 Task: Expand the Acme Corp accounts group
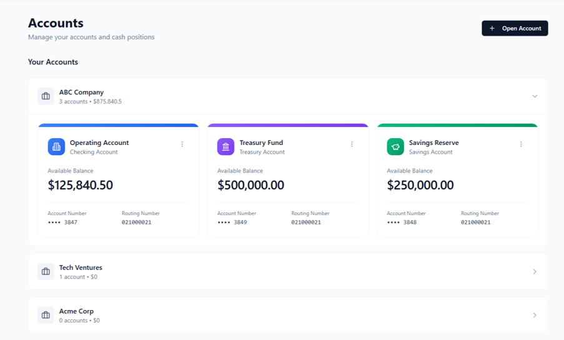click(x=535, y=315)
